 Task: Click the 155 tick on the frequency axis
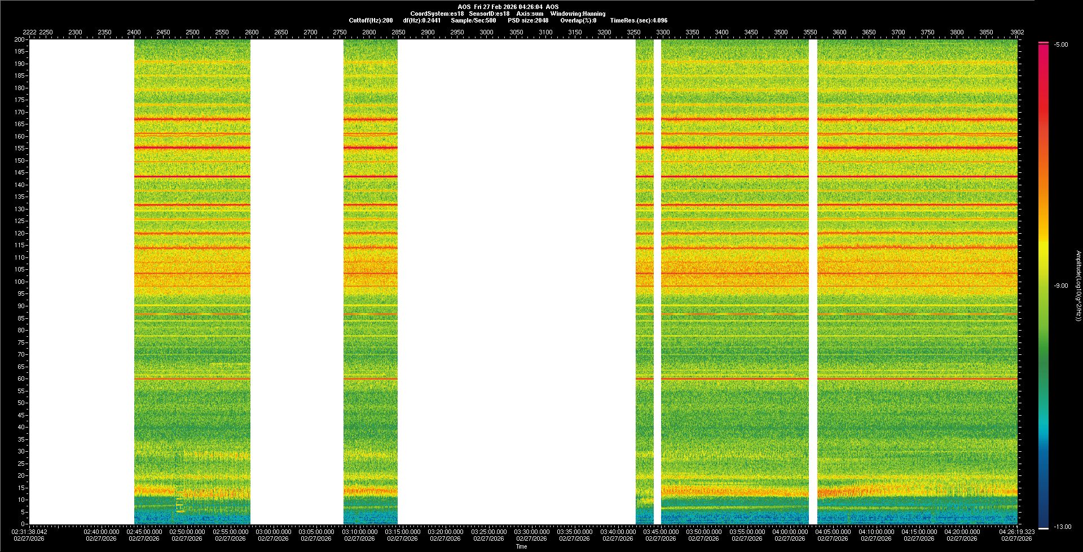pos(20,149)
